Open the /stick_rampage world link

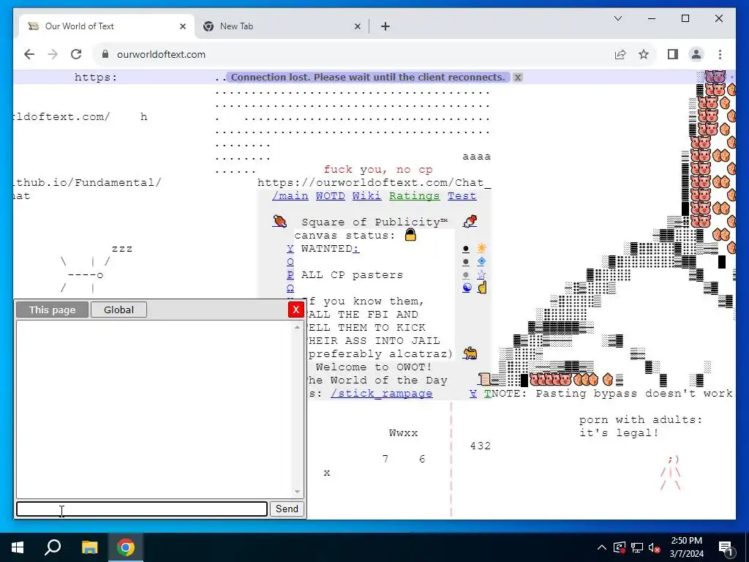coord(381,393)
